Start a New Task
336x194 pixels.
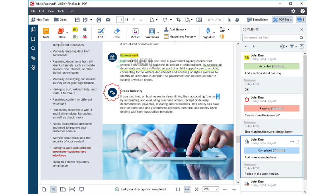click(x=40, y=20)
